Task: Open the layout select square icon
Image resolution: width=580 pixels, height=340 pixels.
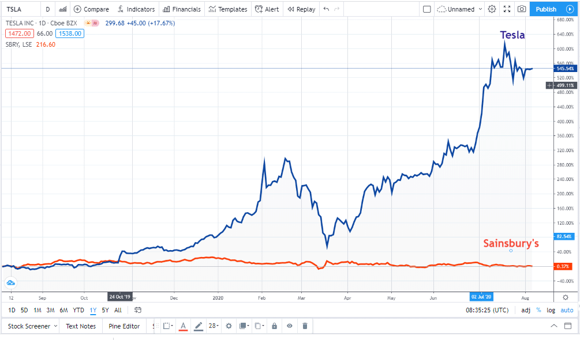Action: [x=426, y=9]
